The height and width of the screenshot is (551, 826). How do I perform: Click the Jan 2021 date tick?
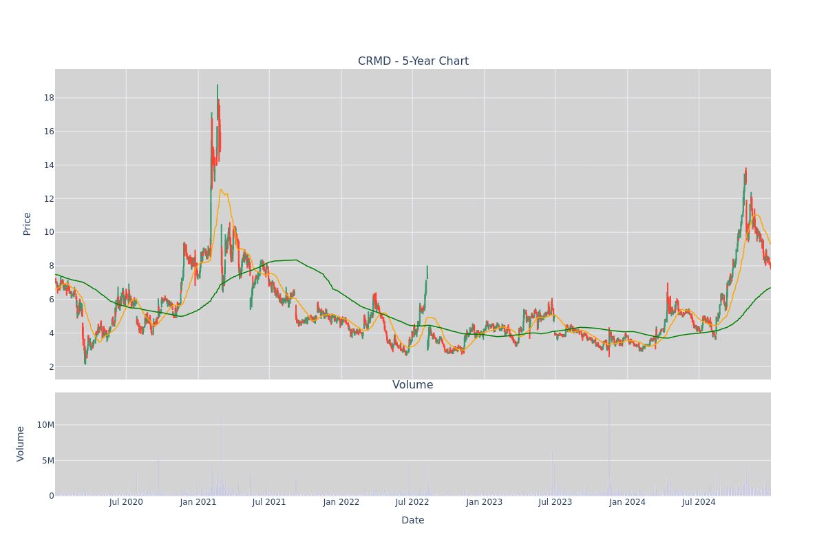pyautogui.click(x=198, y=502)
